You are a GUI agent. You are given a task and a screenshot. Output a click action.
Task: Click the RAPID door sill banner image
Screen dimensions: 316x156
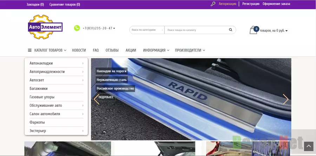[x=191, y=99]
